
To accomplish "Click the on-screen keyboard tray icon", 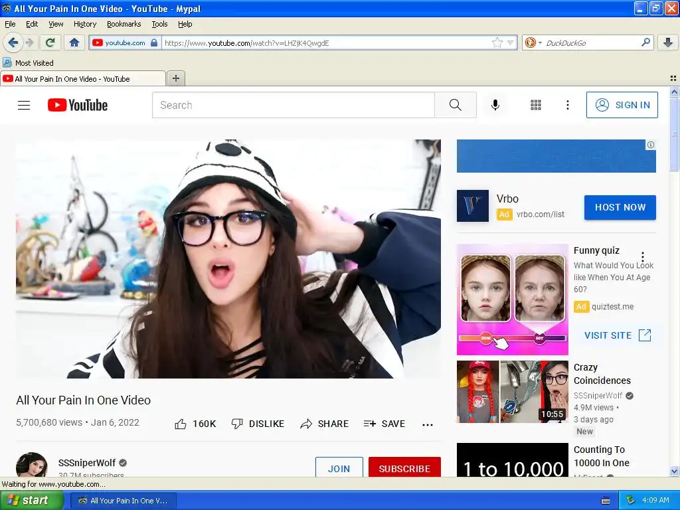I will [606, 501].
